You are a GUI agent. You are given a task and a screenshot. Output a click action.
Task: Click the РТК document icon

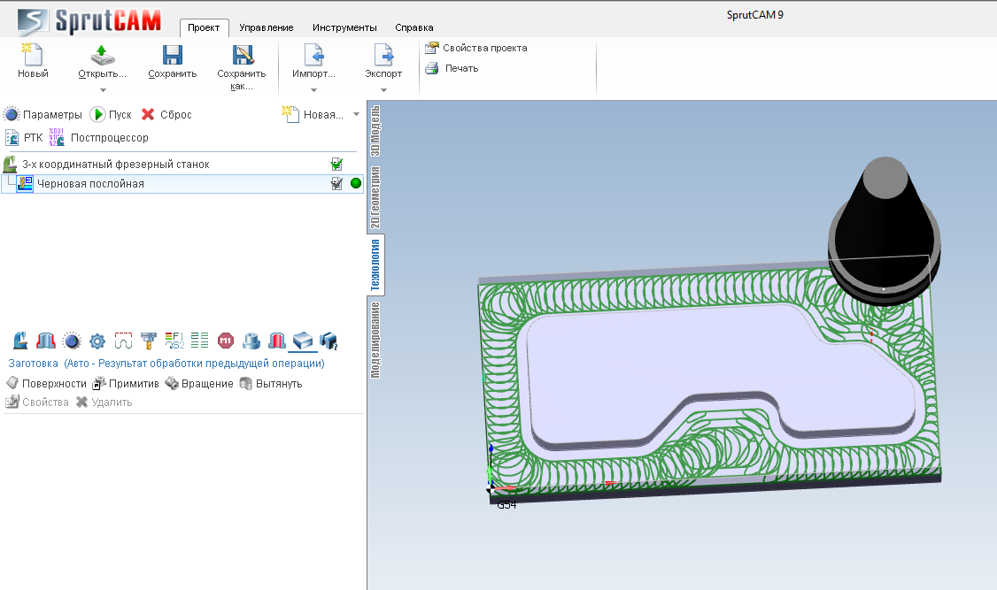(12, 138)
